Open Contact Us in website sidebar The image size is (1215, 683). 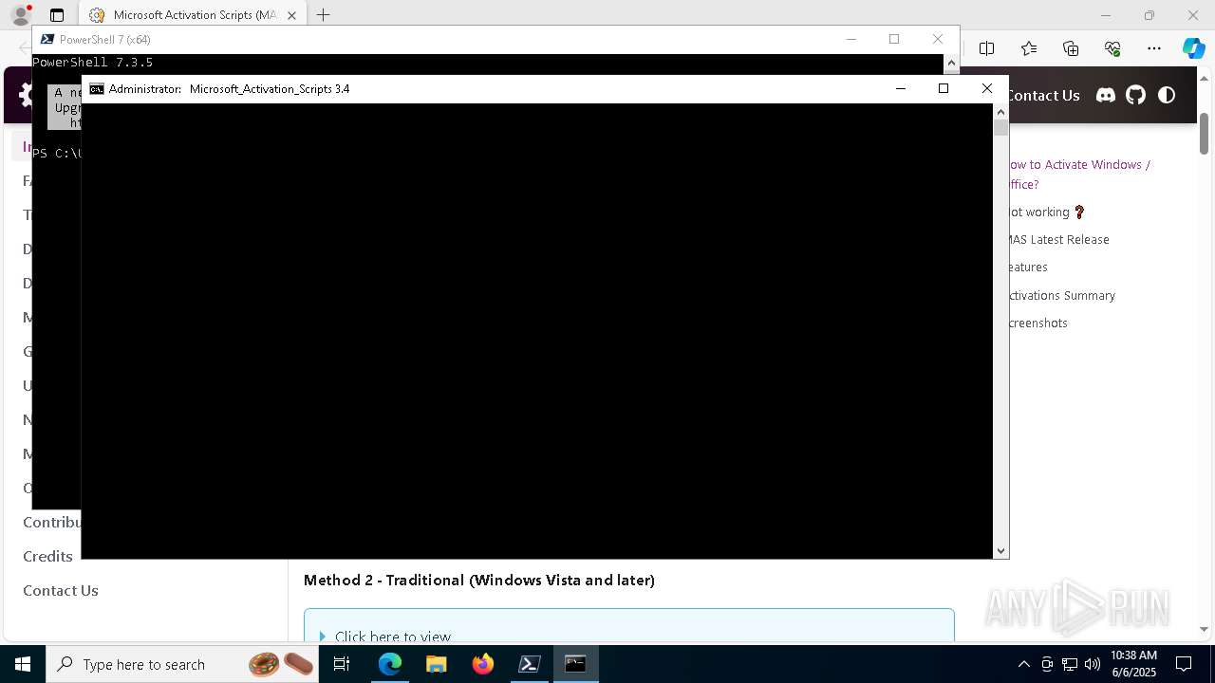click(x=61, y=591)
